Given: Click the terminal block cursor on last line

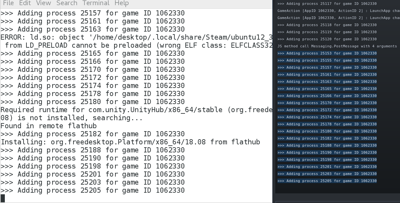Looking at the screenshot, I should [x=3, y=198].
